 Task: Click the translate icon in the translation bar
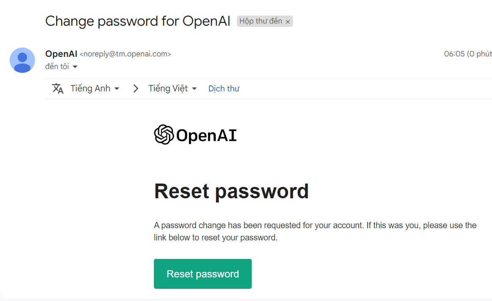pyautogui.click(x=58, y=88)
